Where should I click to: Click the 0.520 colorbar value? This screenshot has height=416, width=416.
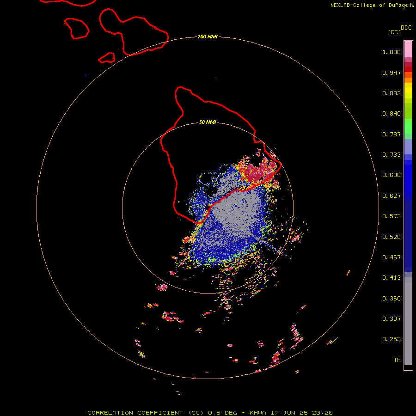[392, 237]
